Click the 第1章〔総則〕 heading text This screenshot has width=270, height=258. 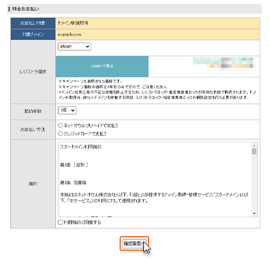pos(74,165)
